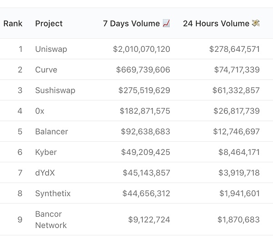
Task: Select the Kyber project name
Action: pos(46,152)
